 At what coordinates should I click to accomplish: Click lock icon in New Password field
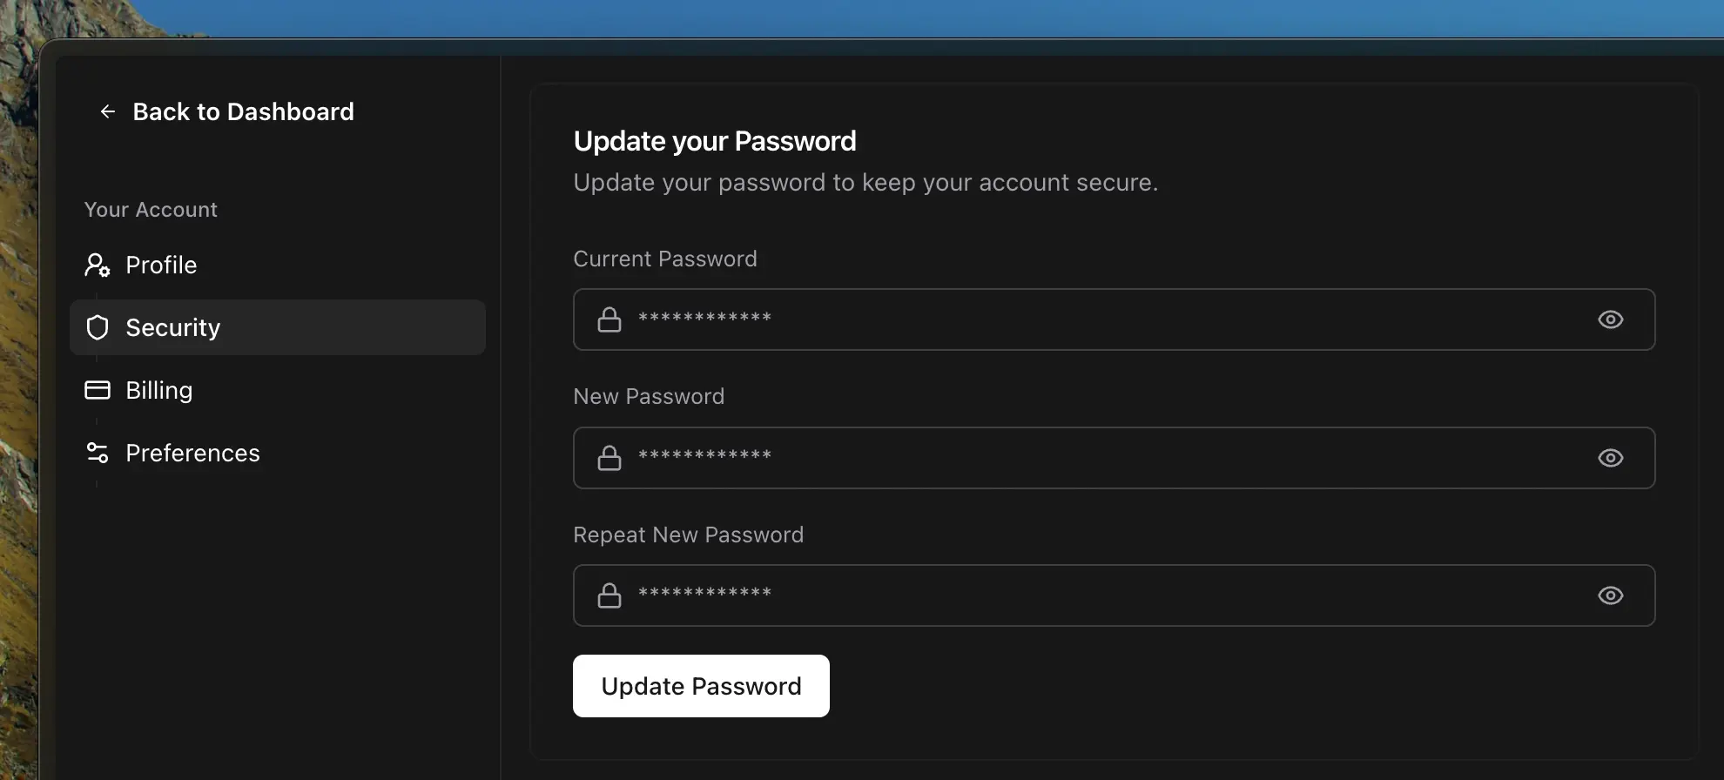(609, 458)
